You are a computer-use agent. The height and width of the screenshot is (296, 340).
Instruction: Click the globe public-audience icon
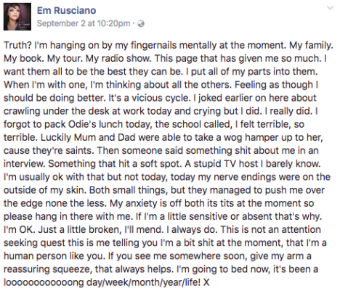point(141,24)
